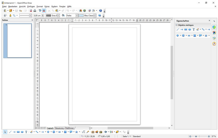The image size is (218, 138).
Task: Expand the Blau Classic fill color list
Action: point(95,15)
